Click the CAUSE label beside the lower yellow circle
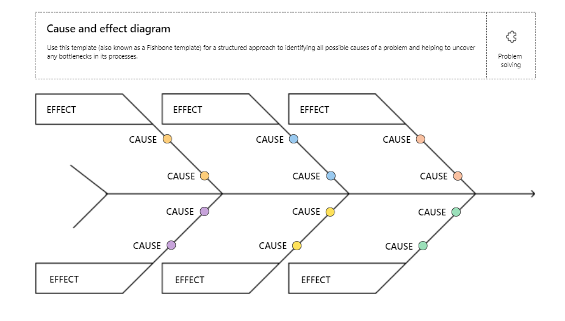 point(273,245)
